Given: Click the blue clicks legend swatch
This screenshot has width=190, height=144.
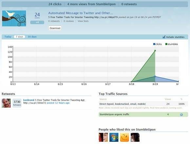Looking at the screenshot, I should (154, 44).
